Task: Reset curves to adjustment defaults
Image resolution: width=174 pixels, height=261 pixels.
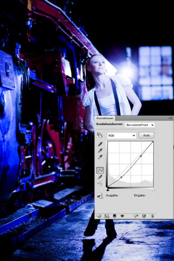Action: click(x=144, y=216)
